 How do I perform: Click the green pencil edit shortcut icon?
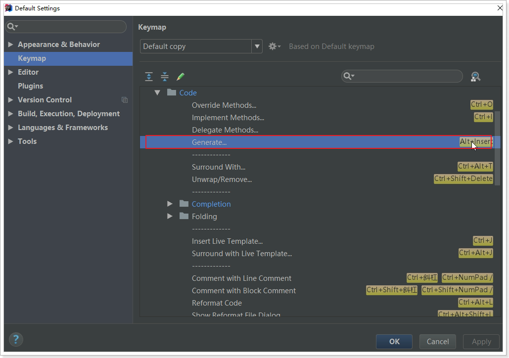(181, 77)
